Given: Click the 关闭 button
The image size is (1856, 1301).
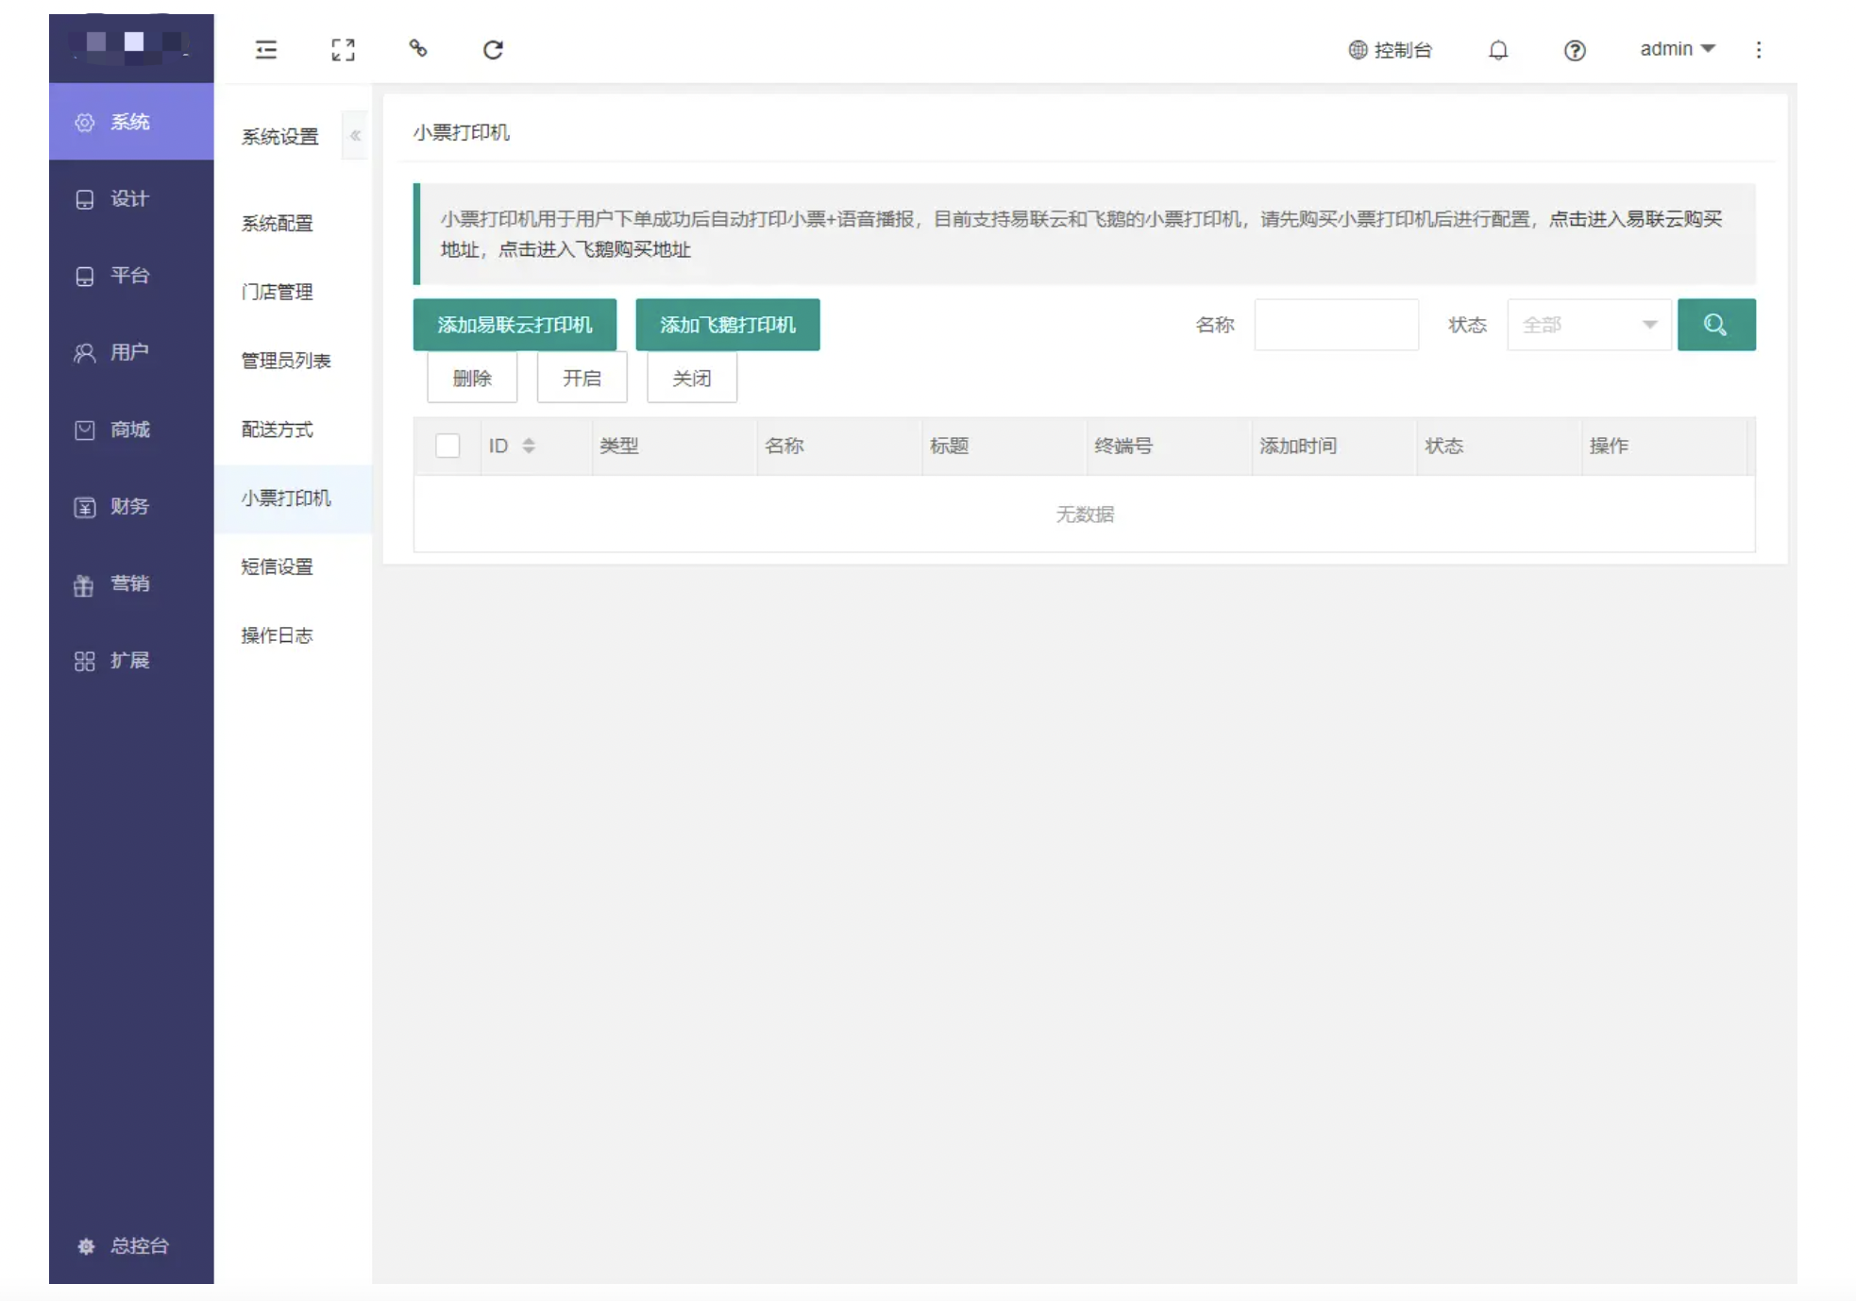Looking at the screenshot, I should [691, 378].
